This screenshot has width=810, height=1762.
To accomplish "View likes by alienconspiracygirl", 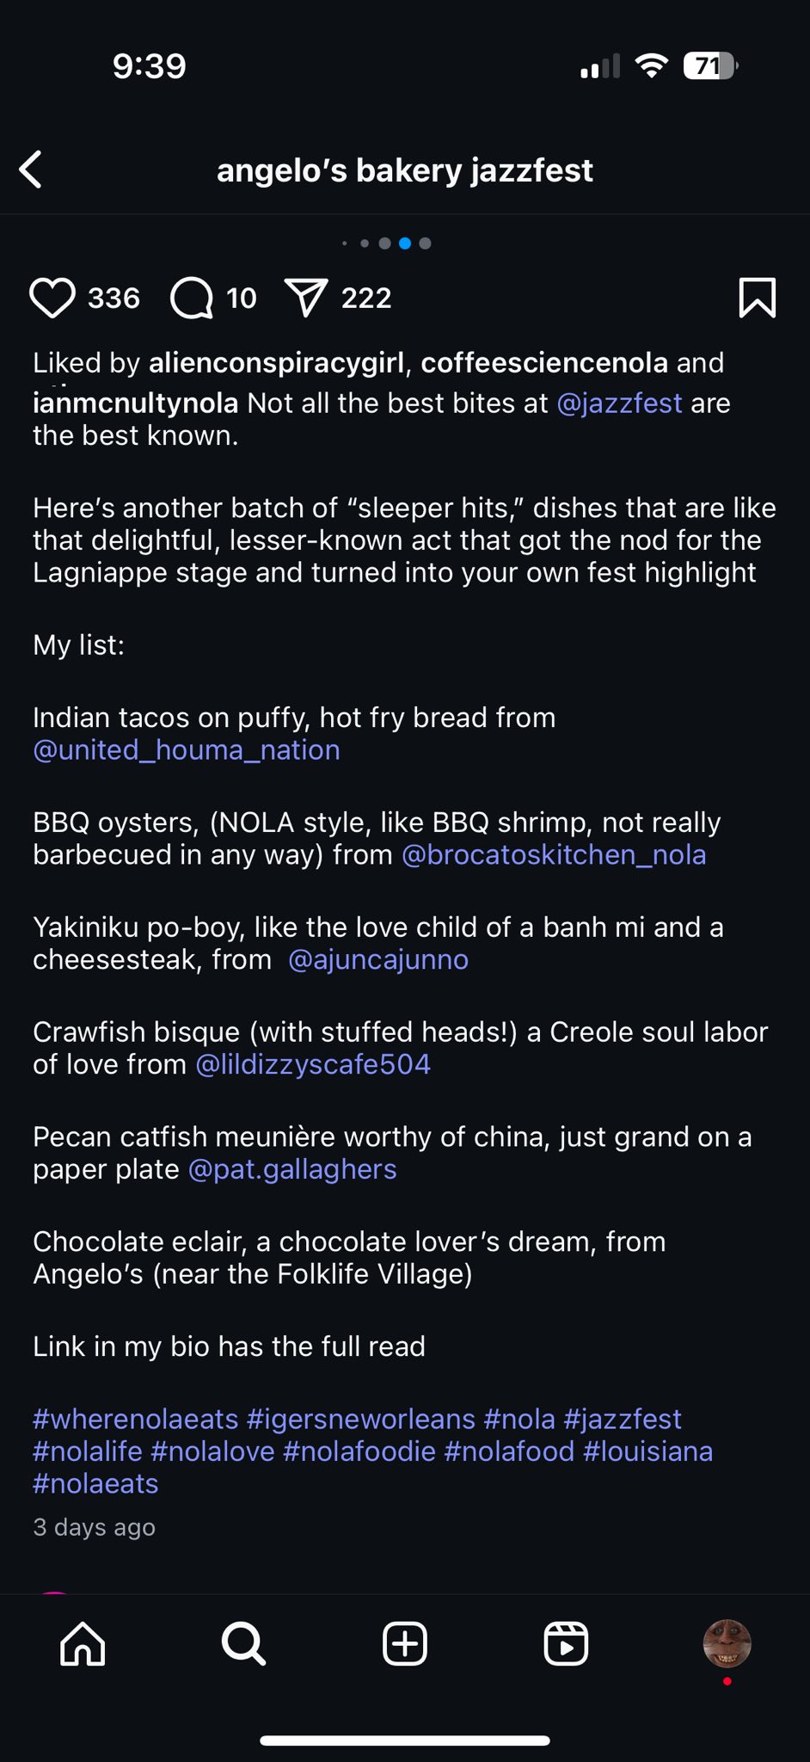I will coord(276,363).
